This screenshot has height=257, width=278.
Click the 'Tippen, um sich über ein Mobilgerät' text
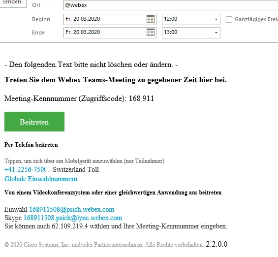click(85, 161)
